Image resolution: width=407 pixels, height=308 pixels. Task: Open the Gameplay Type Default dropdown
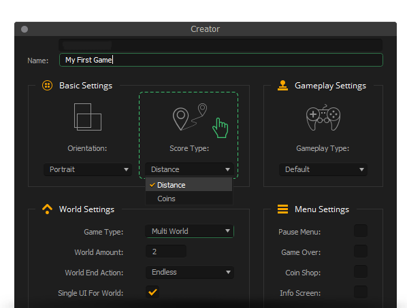pos(323,169)
